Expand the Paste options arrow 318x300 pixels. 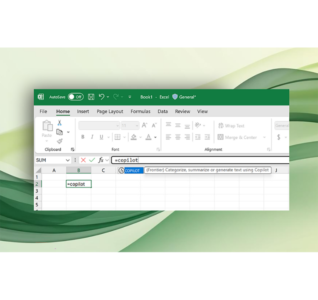pos(47,141)
